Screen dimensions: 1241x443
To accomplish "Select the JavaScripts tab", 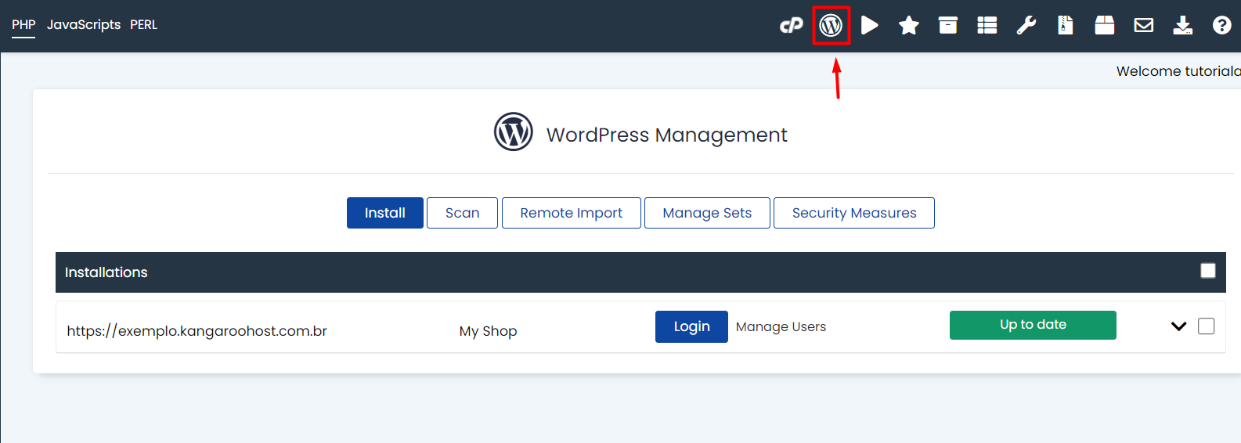I will click(x=84, y=24).
